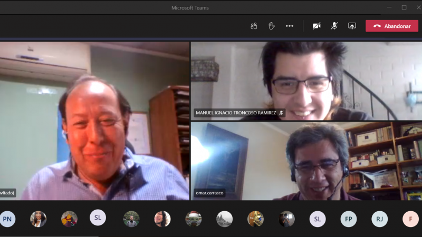
Task: Unmute the microphone
Action: pyautogui.click(x=334, y=26)
